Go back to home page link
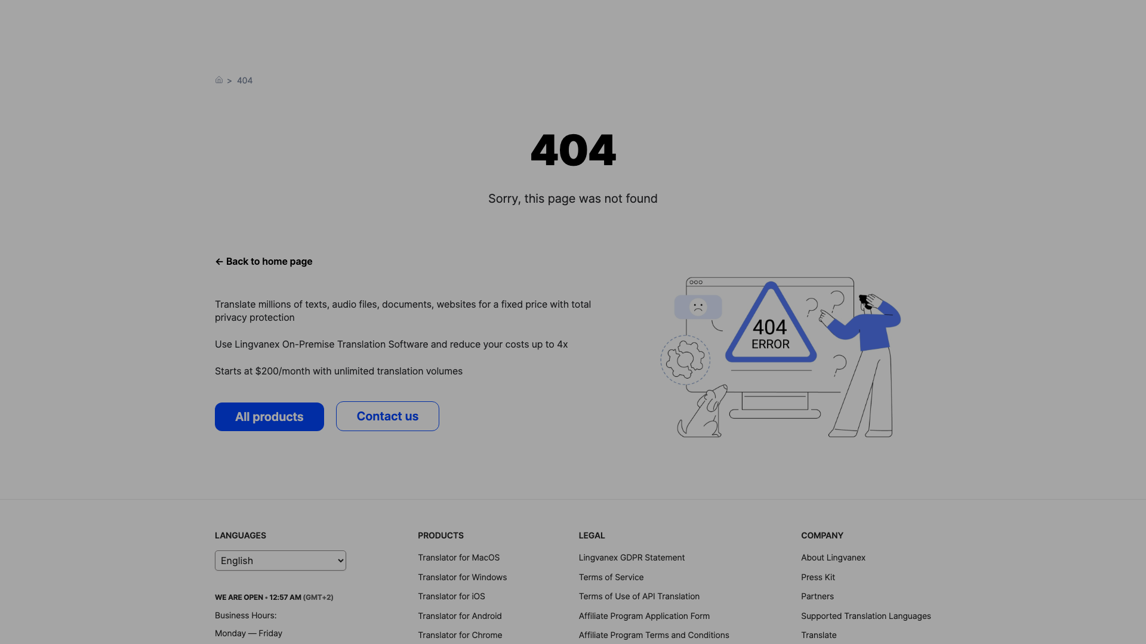 (x=264, y=262)
